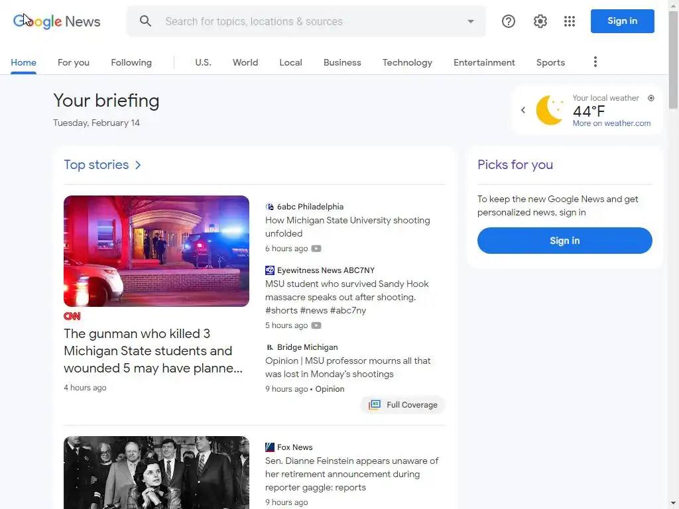Open the Following tab
The width and height of the screenshot is (679, 509).
[131, 62]
